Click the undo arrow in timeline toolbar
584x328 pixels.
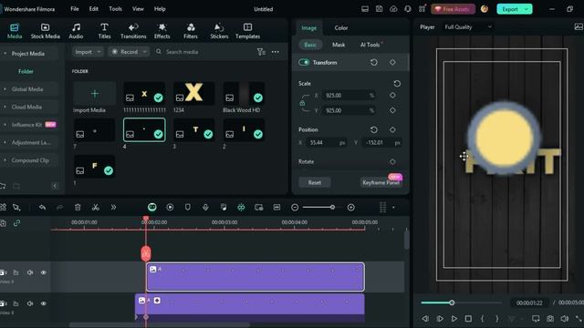tap(43, 207)
